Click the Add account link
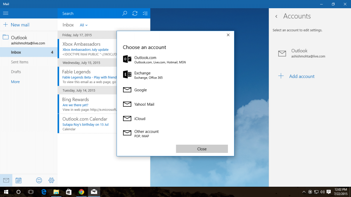This screenshot has height=197, width=351. [x=301, y=76]
